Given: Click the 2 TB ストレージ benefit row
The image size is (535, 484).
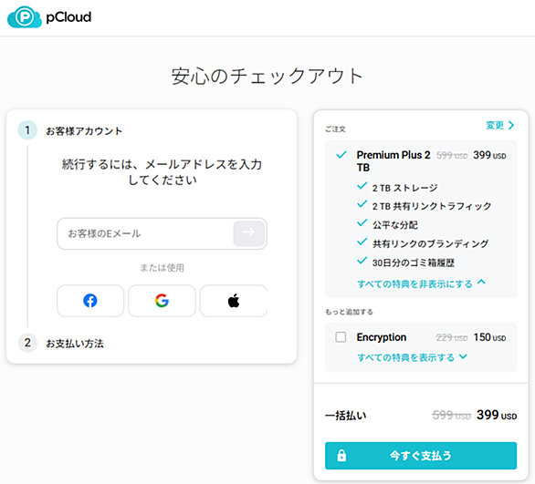Looking at the screenshot, I should (x=397, y=188).
